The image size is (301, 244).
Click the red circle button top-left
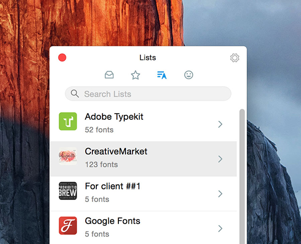[62, 58]
